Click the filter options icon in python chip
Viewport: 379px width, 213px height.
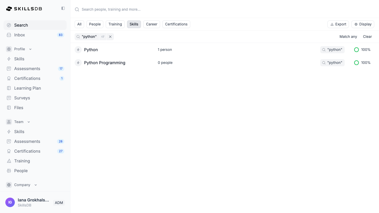[103, 37]
